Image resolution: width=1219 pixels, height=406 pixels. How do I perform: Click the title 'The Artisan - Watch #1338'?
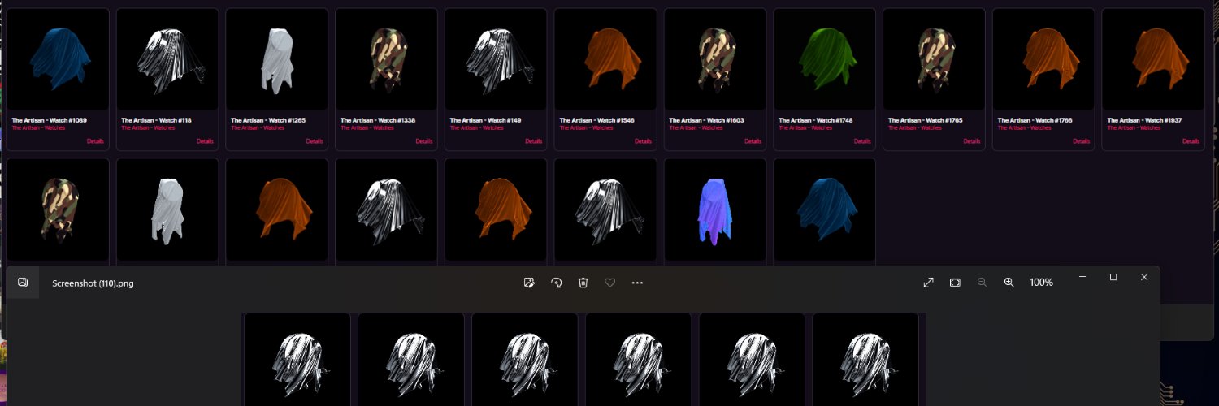[x=378, y=120]
